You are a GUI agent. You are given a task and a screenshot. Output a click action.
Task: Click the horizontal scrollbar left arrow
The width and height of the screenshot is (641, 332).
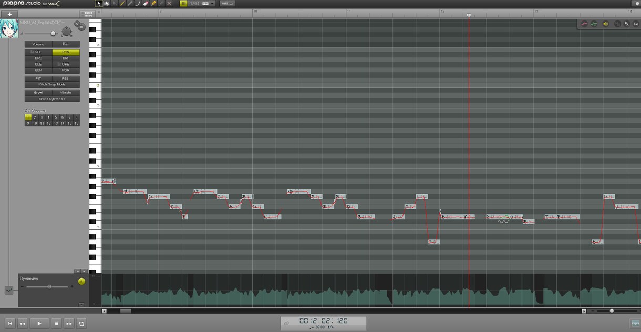click(104, 311)
